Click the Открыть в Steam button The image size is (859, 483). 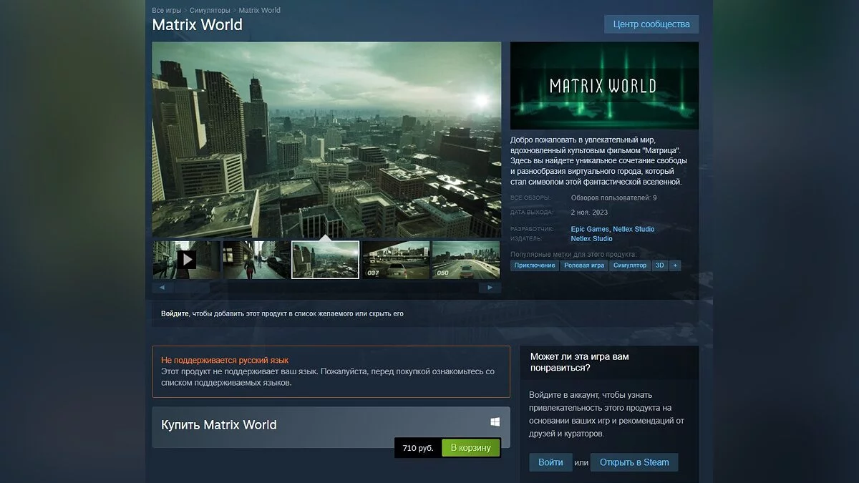pyautogui.click(x=634, y=462)
